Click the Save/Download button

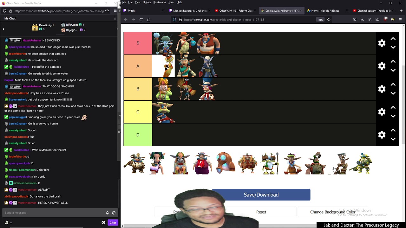click(x=261, y=195)
